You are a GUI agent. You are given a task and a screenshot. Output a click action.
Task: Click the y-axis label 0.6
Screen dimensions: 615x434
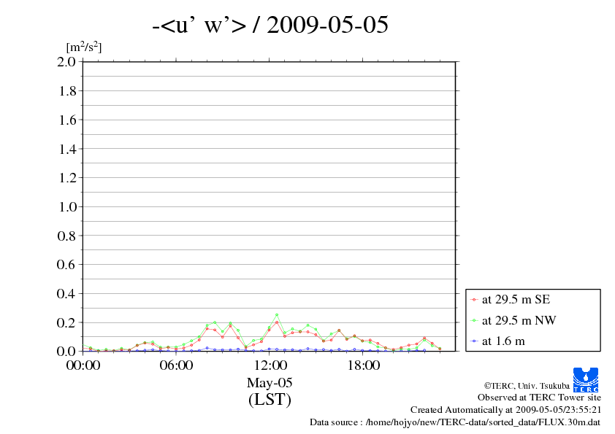[x=66, y=264]
